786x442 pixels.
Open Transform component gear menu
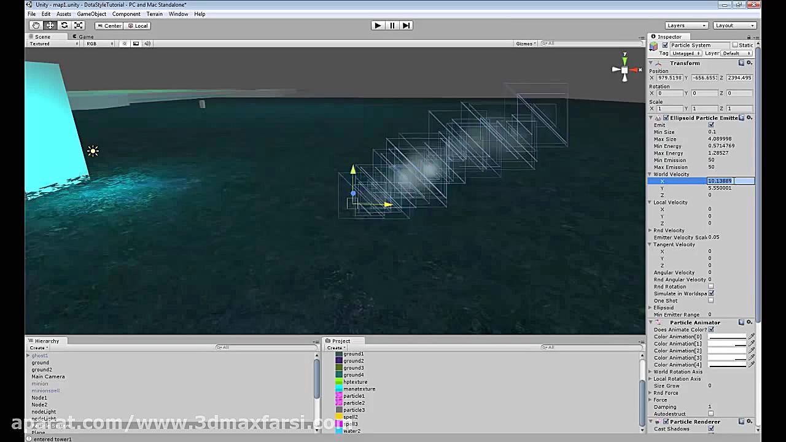point(750,63)
